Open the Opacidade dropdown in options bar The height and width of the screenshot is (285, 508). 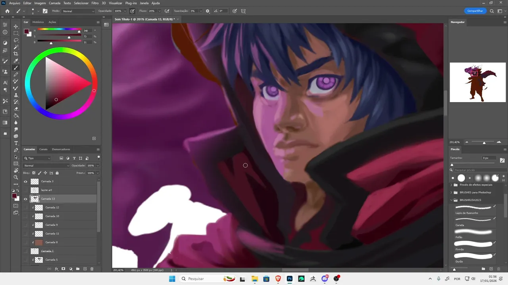click(125, 11)
